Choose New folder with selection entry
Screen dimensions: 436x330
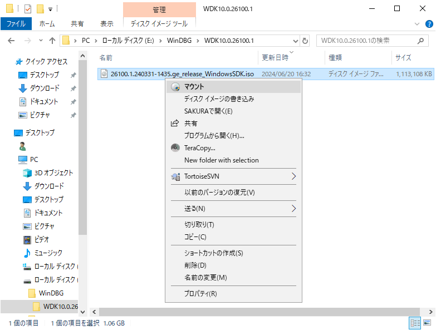(233, 160)
